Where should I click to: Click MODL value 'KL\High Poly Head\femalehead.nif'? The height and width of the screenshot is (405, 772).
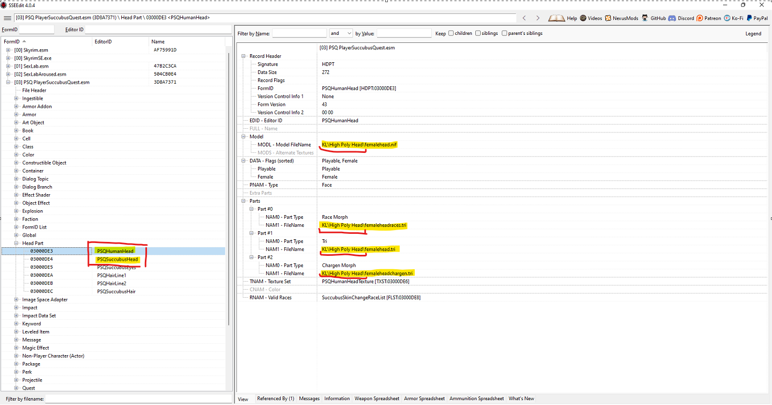point(359,145)
